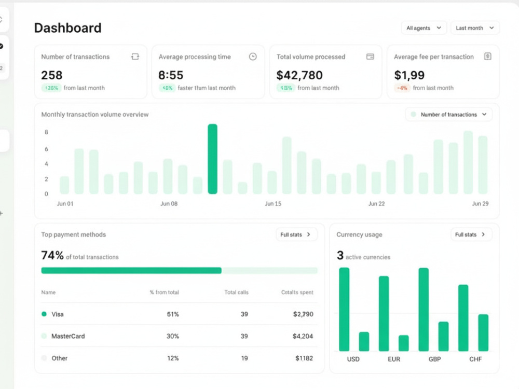Open Full stats for Currency usage
The image size is (519, 389).
[x=471, y=234]
